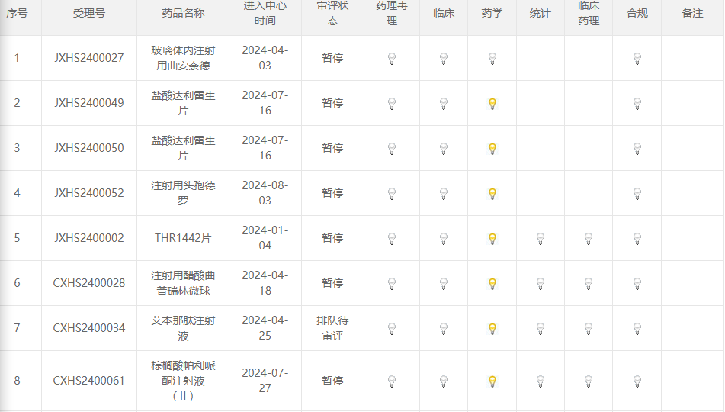The height and width of the screenshot is (412, 725).
Task: Click the yellow 药学 bulb for CXHS2400034
Action: pyautogui.click(x=492, y=328)
